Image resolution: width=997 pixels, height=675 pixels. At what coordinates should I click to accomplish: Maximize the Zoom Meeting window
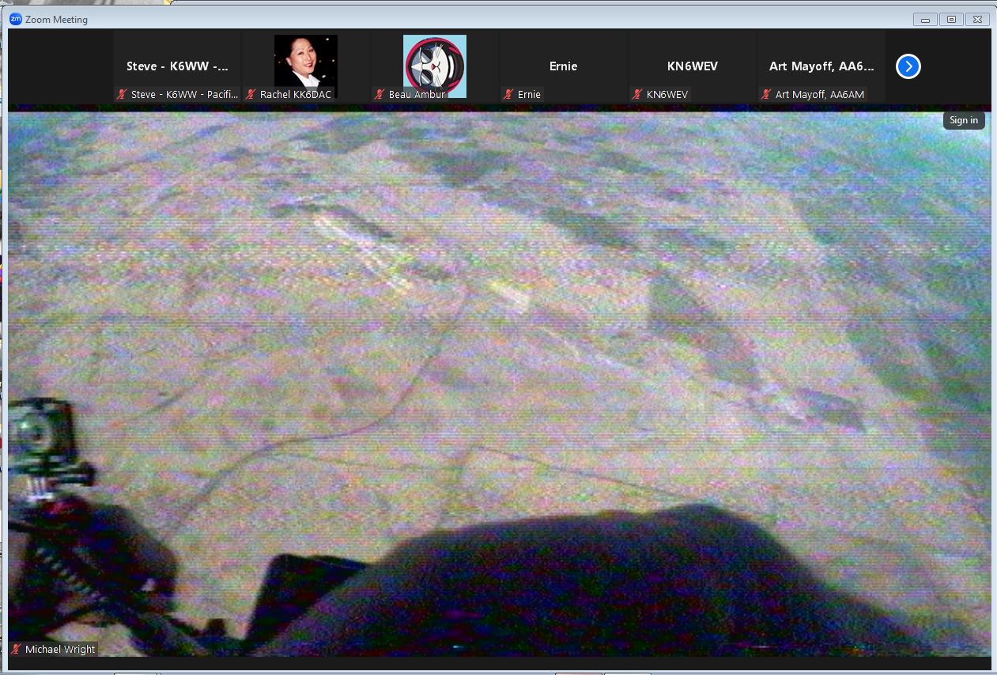(951, 19)
